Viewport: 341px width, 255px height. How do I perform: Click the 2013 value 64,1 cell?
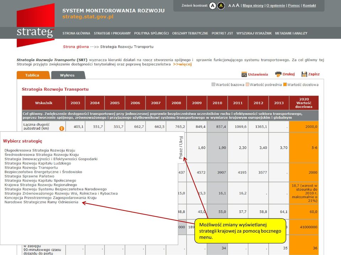279,212
